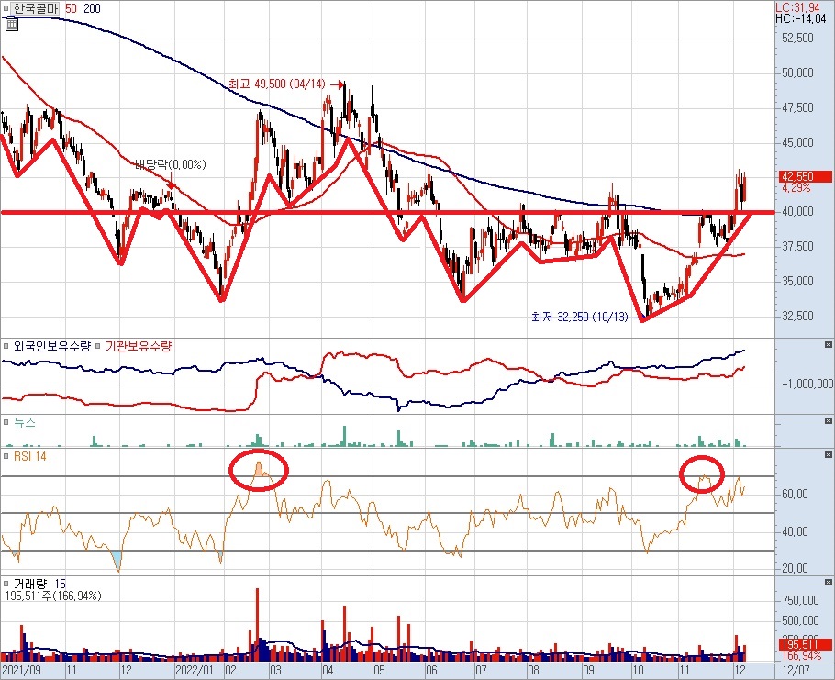Click the 배당락(0,00%) marker label
Viewport: 835px width, 680px height.
click(171, 164)
